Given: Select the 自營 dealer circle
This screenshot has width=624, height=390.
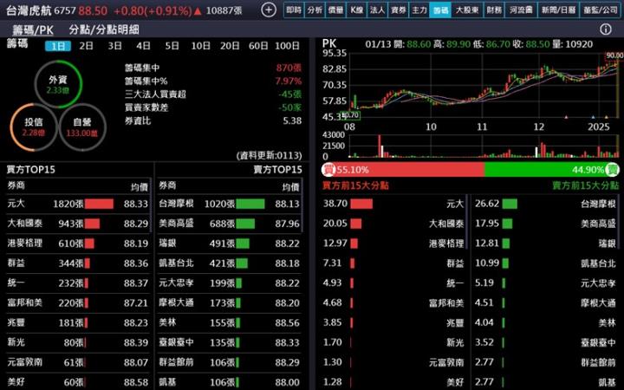Looking at the screenshot, I should click(x=82, y=127).
